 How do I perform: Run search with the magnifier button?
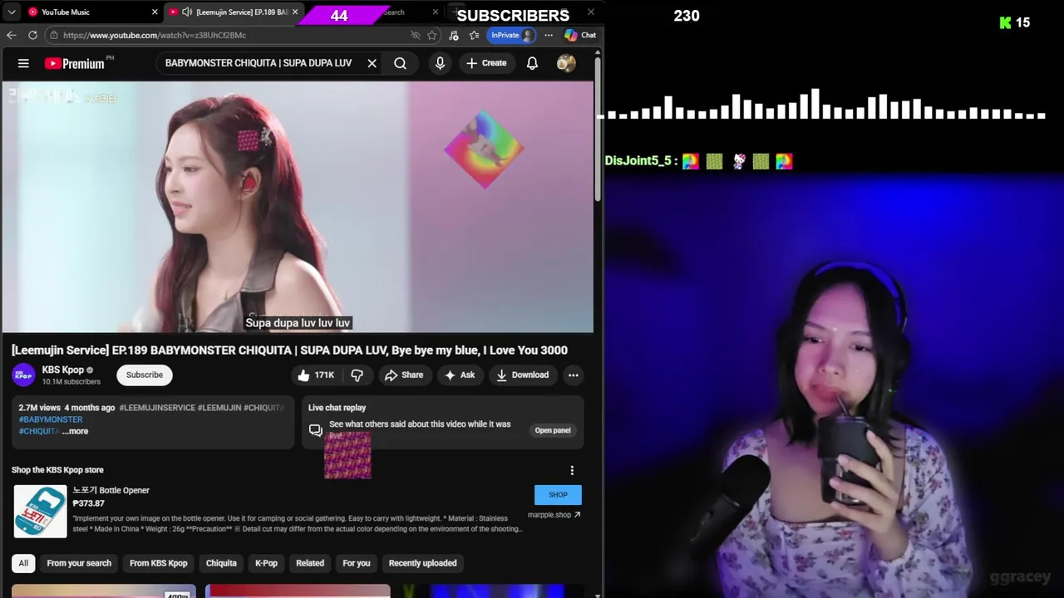(400, 63)
